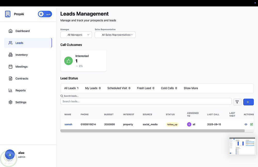The width and height of the screenshot is (258, 167).
Task: Click the Inventory building icon
Action: pos(11,55)
